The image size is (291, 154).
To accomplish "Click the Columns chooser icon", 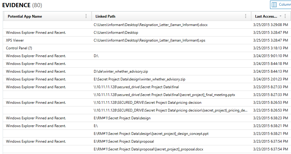I will [x=274, y=4].
